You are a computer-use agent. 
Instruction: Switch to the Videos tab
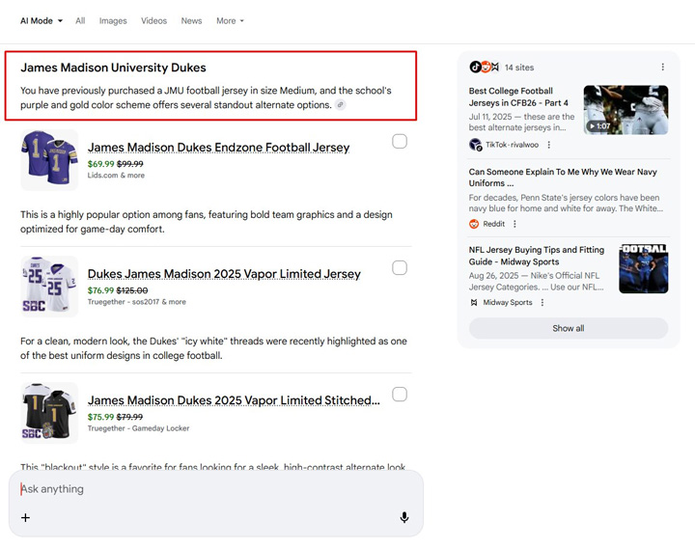pos(153,20)
